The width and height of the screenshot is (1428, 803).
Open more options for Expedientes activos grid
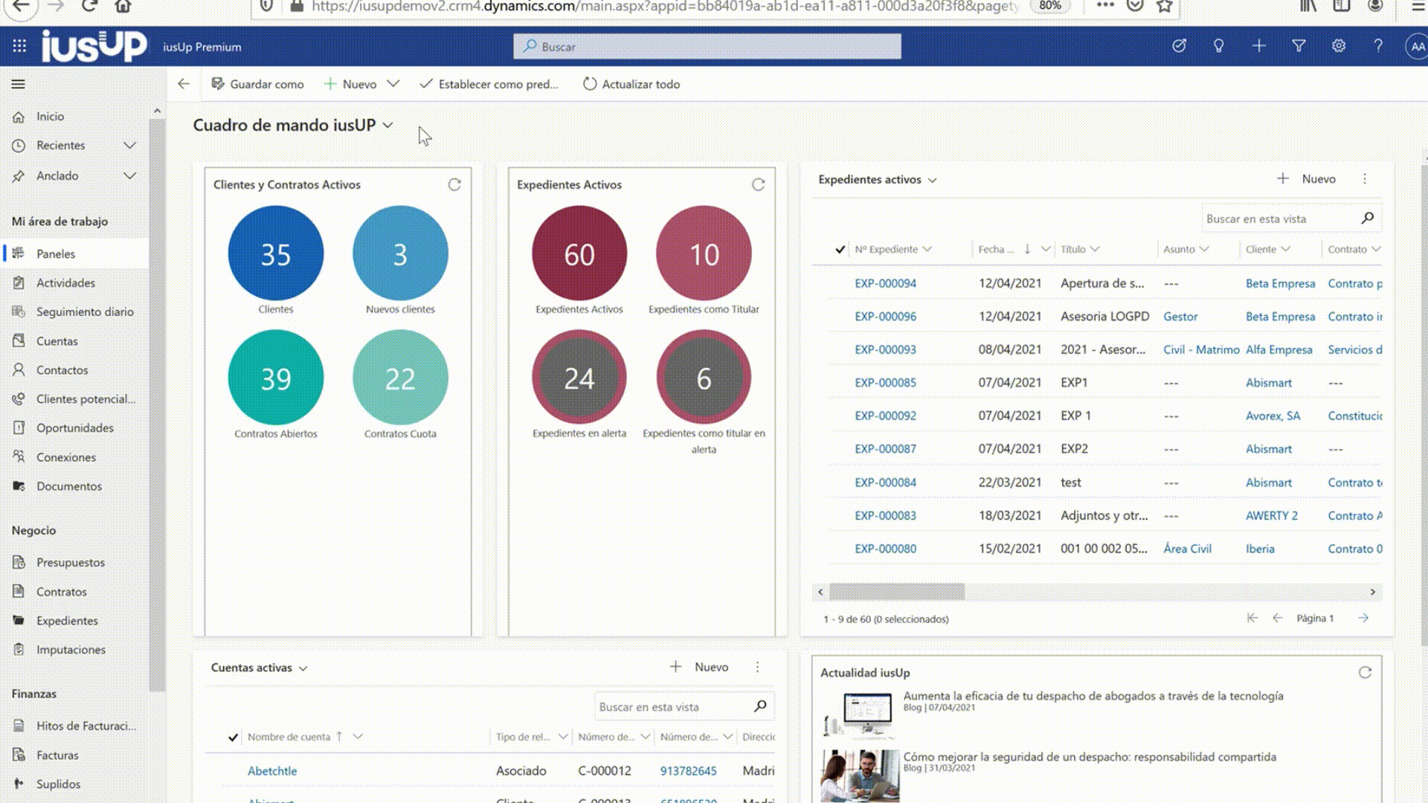(1365, 179)
